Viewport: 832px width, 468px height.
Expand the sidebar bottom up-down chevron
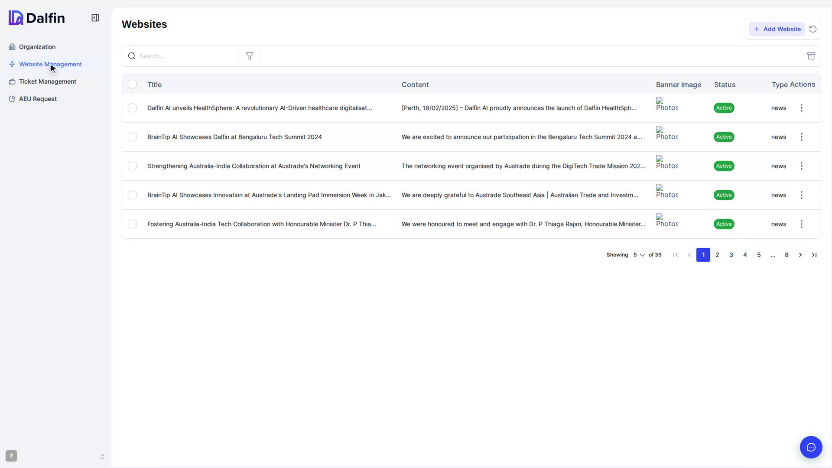(102, 457)
